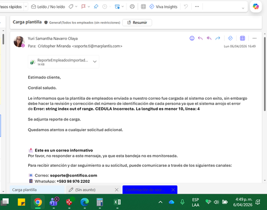
Task: Flag this message with the red flag
Action: pos(83,7)
